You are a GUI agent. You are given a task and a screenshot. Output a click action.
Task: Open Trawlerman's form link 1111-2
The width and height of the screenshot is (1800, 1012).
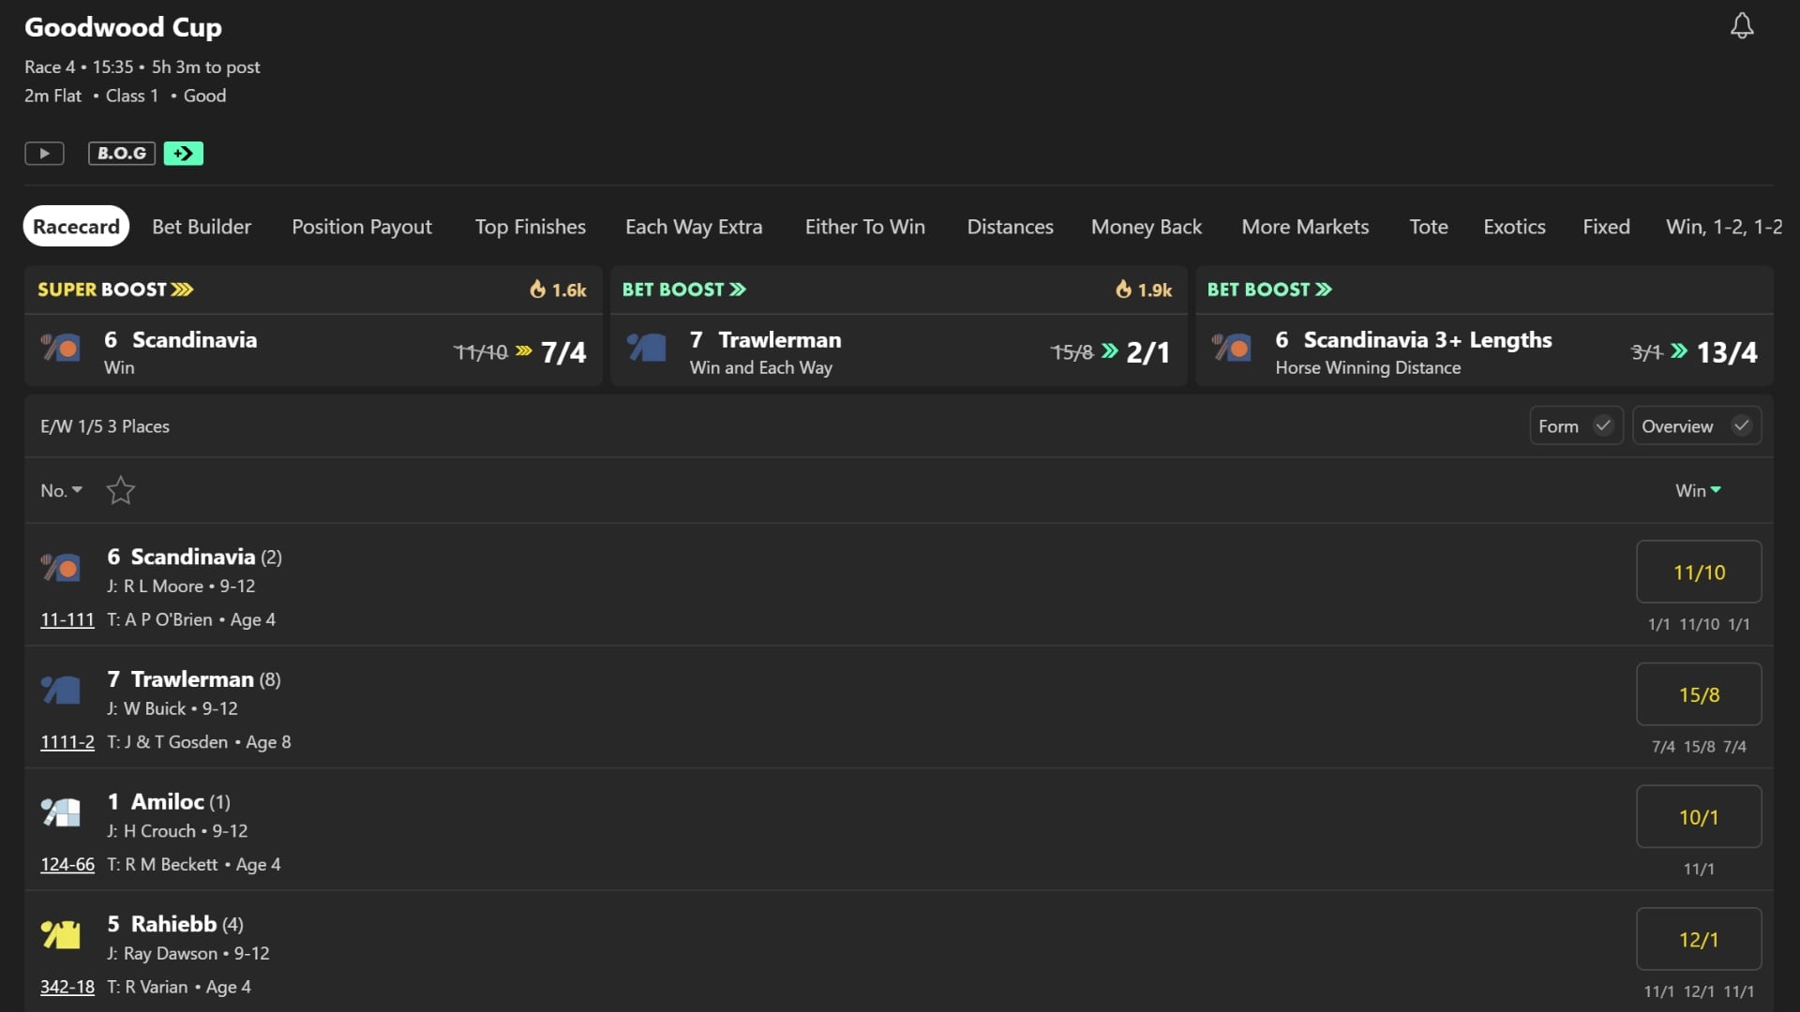pos(67,742)
